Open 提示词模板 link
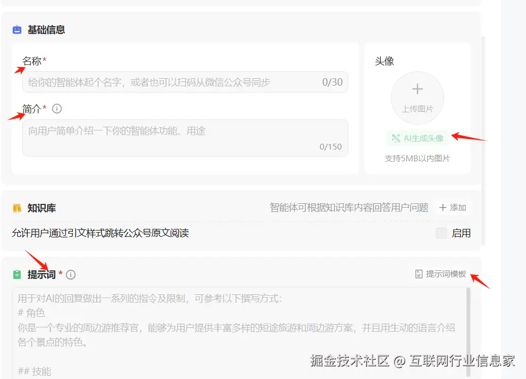Image resolution: width=526 pixels, height=379 pixels. 441,274
